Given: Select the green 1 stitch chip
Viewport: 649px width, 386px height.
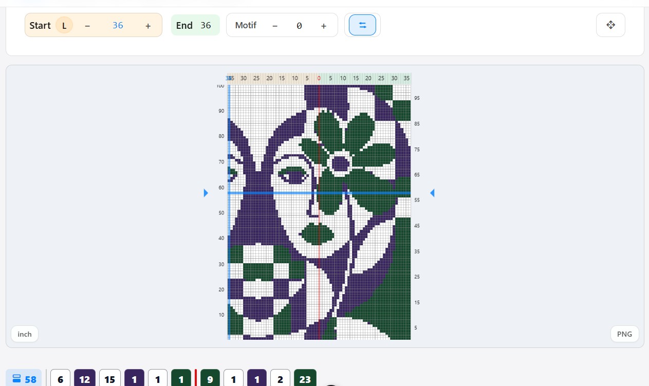Looking at the screenshot, I should pos(181,379).
